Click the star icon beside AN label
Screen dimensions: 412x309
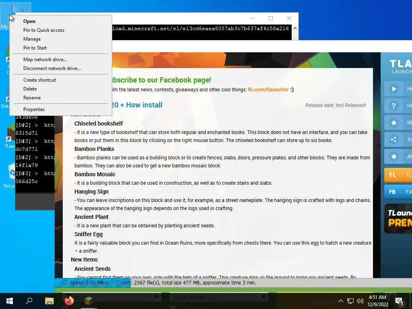[393, 157]
